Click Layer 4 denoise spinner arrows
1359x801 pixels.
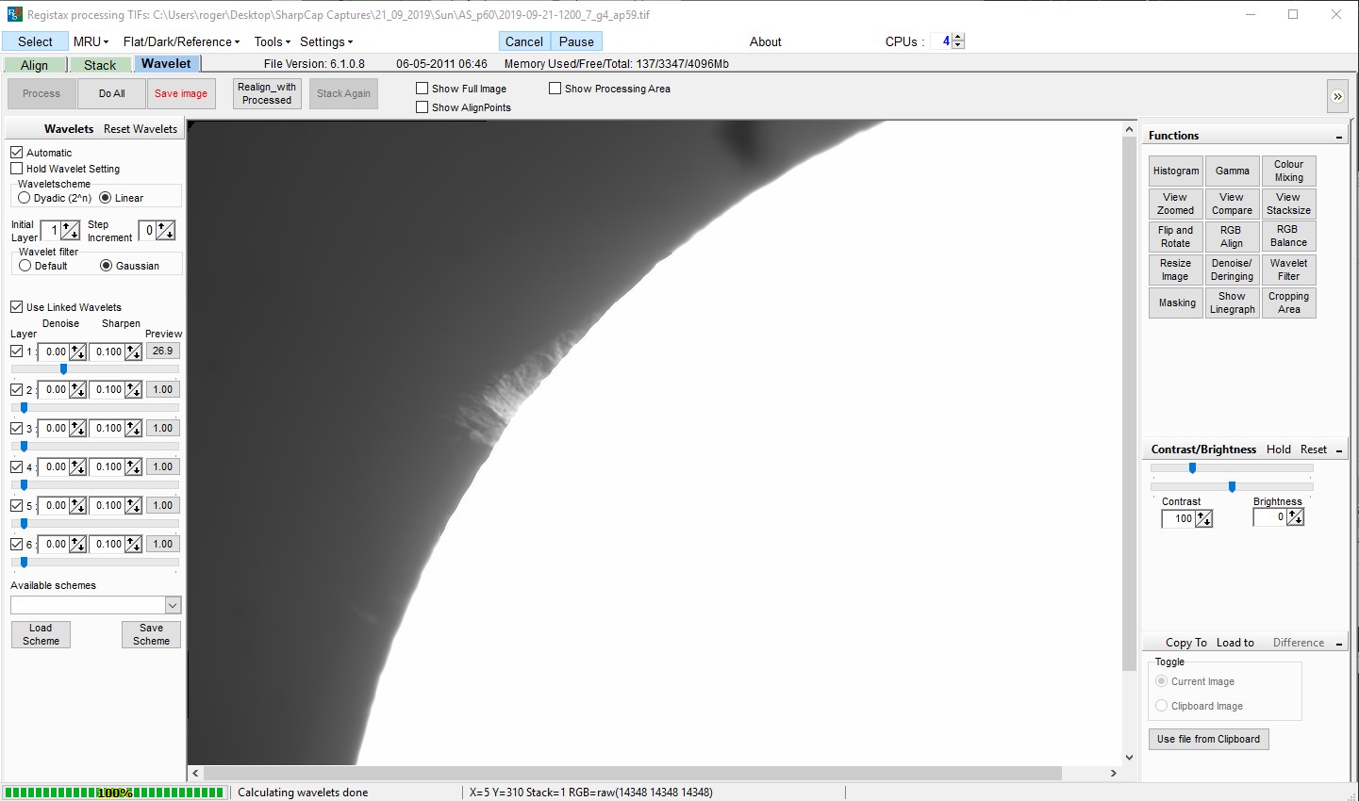(x=77, y=466)
